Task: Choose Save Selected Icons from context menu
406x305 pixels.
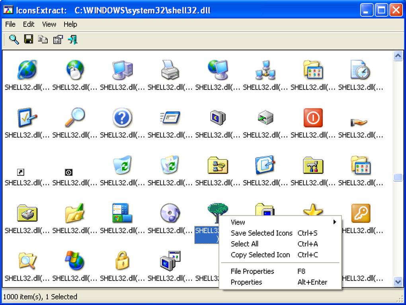Action: [281, 233]
